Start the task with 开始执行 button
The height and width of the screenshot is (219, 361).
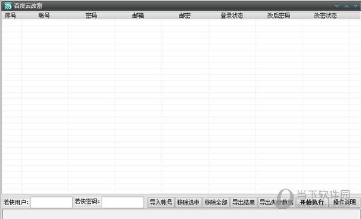pyautogui.click(x=312, y=202)
